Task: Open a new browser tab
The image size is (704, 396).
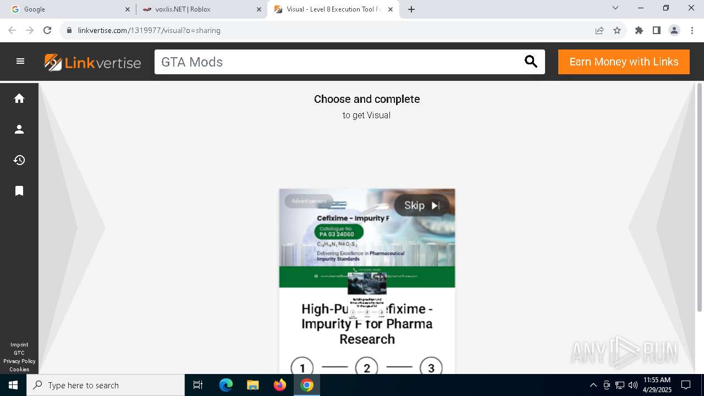Action: pyautogui.click(x=411, y=9)
